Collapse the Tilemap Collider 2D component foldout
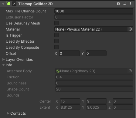136x118 pixels. tap(3, 4)
